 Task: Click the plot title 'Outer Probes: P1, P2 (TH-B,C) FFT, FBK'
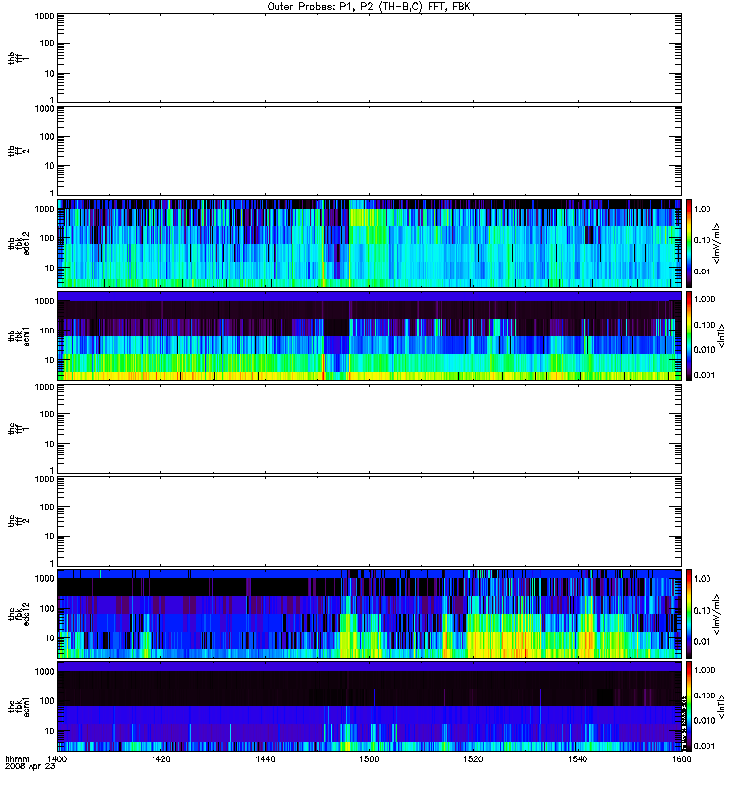pyautogui.click(x=369, y=7)
